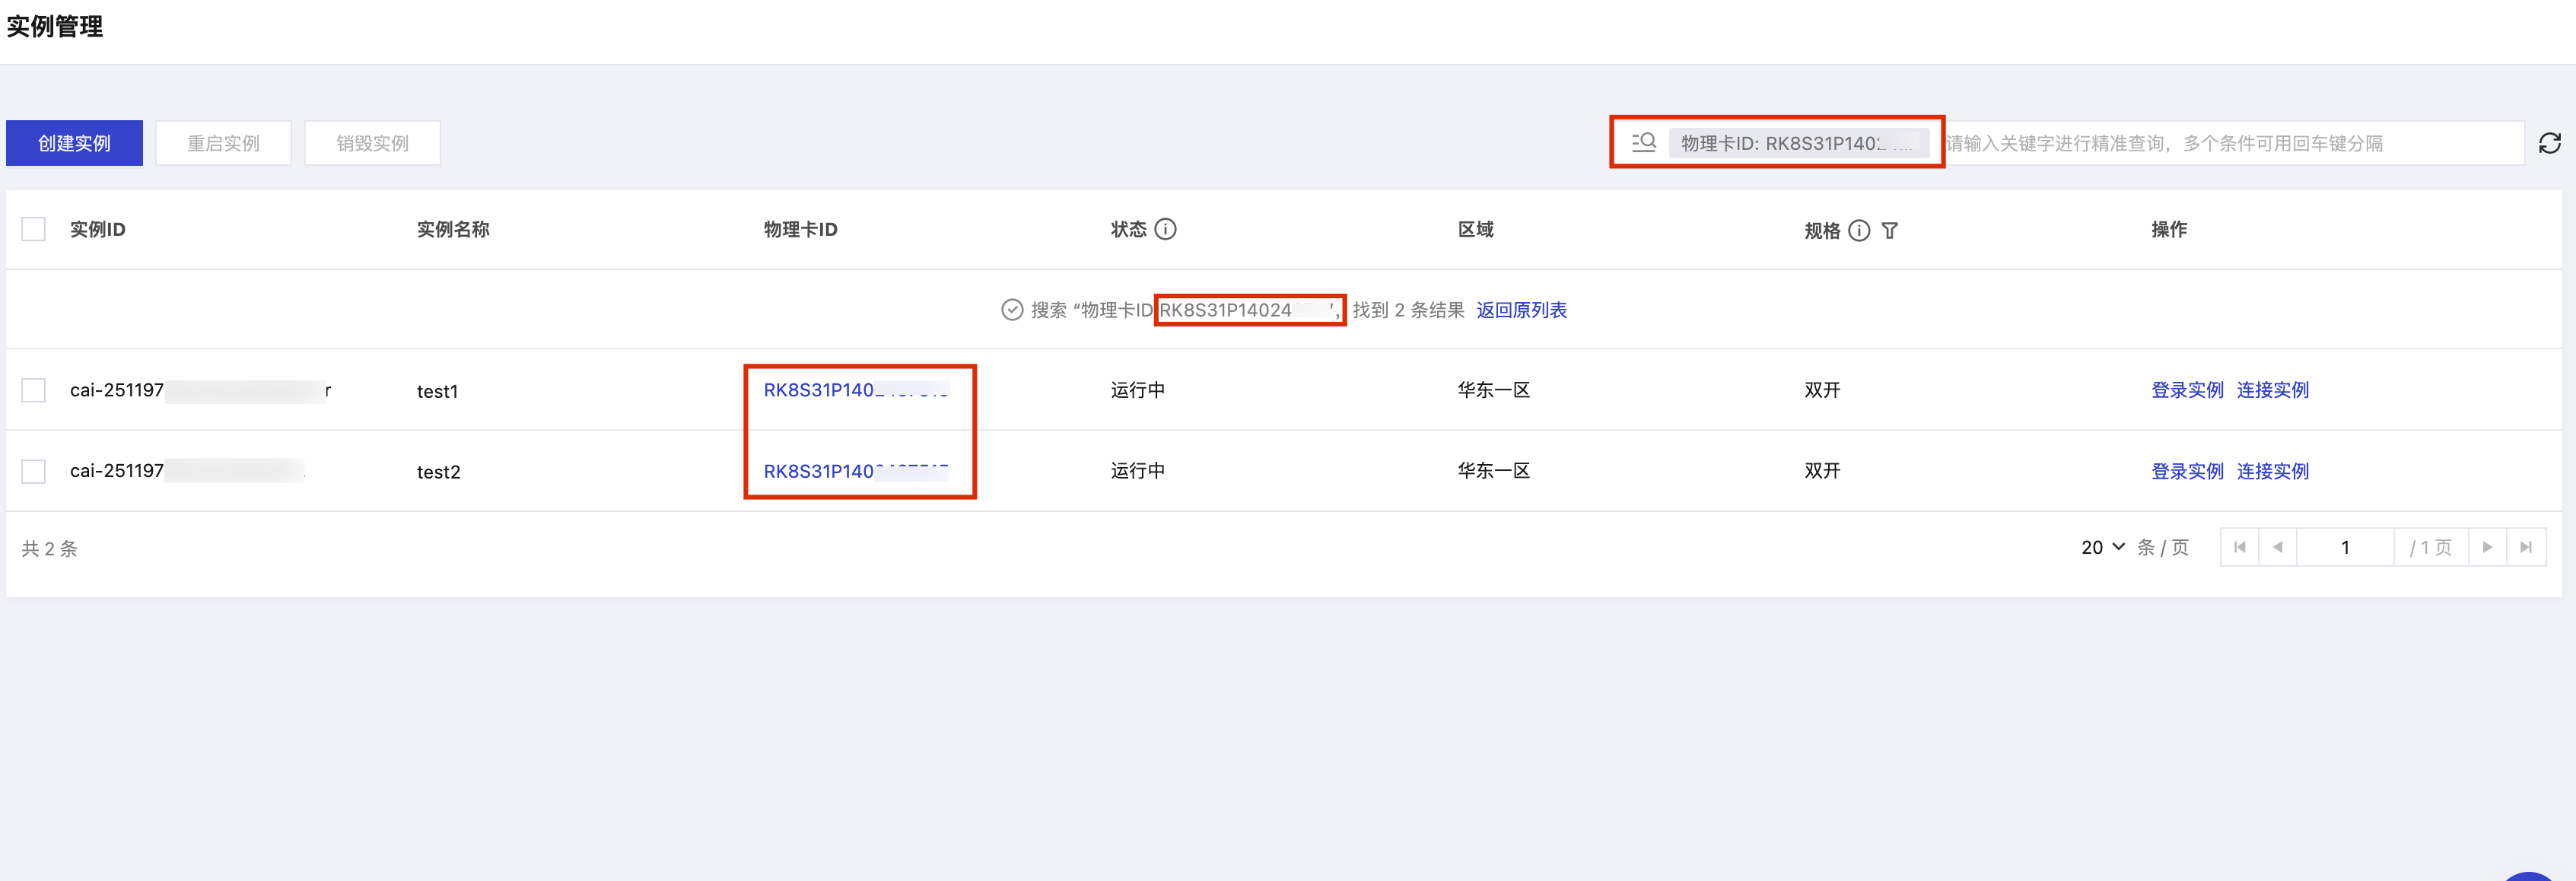The width and height of the screenshot is (2576, 881).
Task: Open the spec column filter funnel
Action: coord(1889,231)
